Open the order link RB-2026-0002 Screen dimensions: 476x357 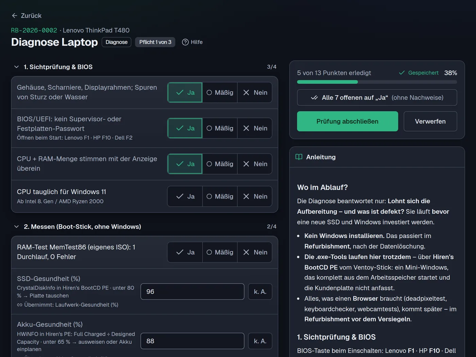(34, 30)
